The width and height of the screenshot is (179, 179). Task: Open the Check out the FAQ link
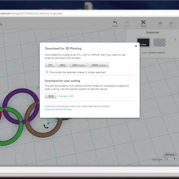[x=58, y=110]
